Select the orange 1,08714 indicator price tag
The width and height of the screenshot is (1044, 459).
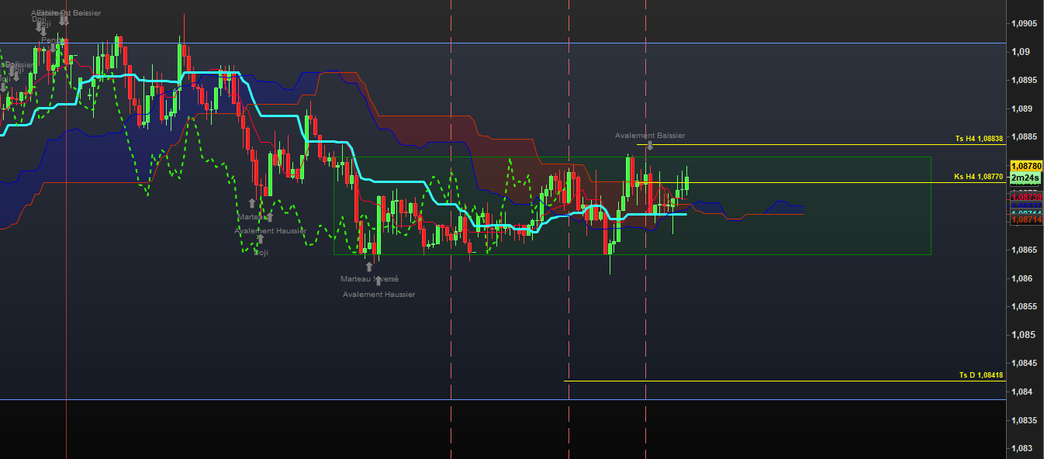click(1025, 220)
